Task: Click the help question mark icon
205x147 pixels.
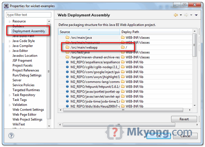Action: 11,135
